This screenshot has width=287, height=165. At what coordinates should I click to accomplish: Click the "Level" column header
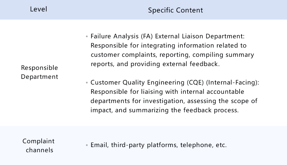click(x=38, y=9)
